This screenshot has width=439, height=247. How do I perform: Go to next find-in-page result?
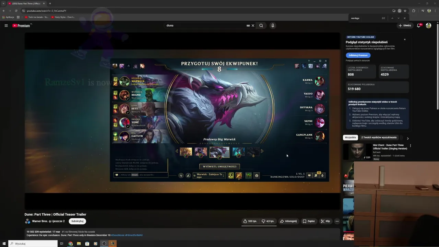[x=398, y=18]
